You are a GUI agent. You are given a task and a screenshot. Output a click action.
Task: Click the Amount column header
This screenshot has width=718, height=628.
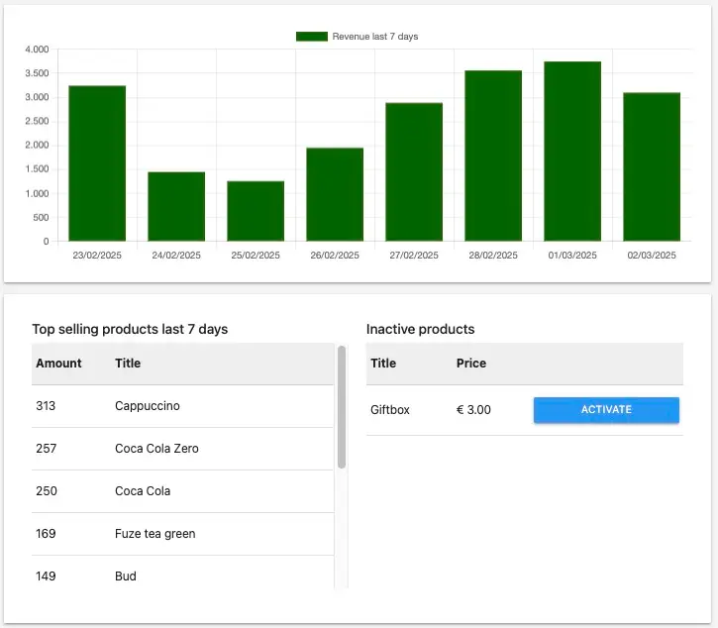[x=59, y=364]
